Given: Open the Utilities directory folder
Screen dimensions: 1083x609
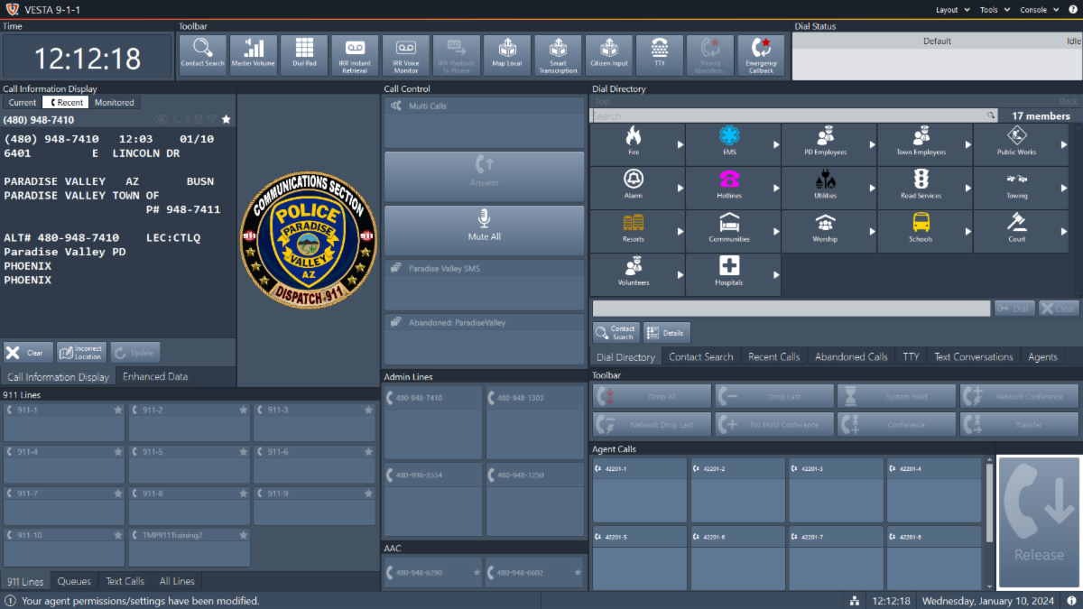Looking at the screenshot, I should (x=828, y=188).
